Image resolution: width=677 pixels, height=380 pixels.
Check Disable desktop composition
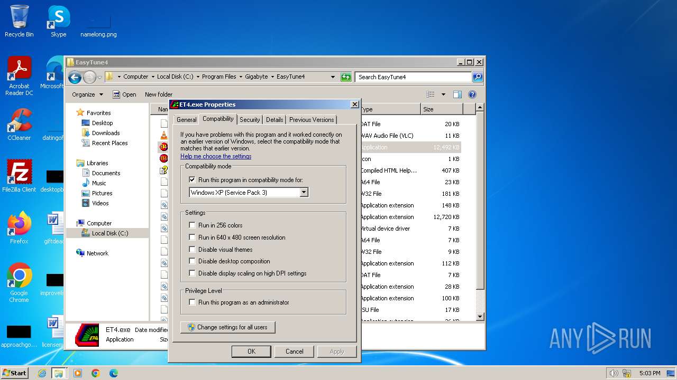192,261
